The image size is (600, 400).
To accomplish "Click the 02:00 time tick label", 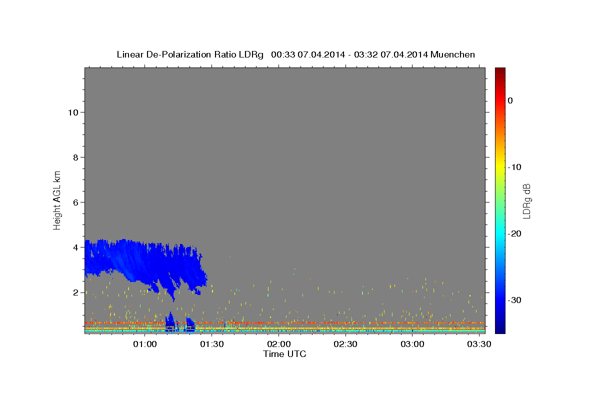I will click(x=279, y=344).
